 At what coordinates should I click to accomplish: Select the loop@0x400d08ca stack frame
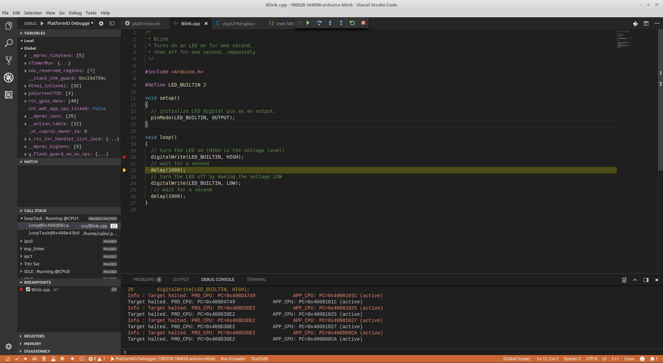[69, 226]
